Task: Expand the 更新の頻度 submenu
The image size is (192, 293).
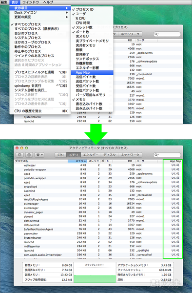Action: point(40,17)
